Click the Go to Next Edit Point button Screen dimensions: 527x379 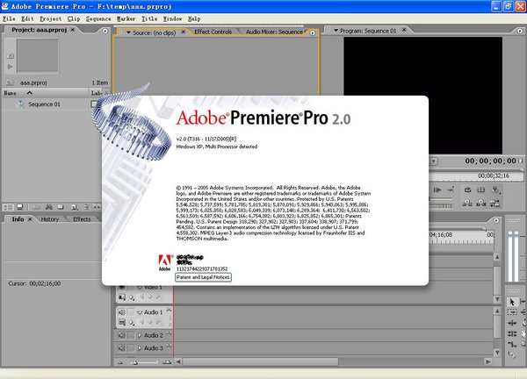click(451, 189)
